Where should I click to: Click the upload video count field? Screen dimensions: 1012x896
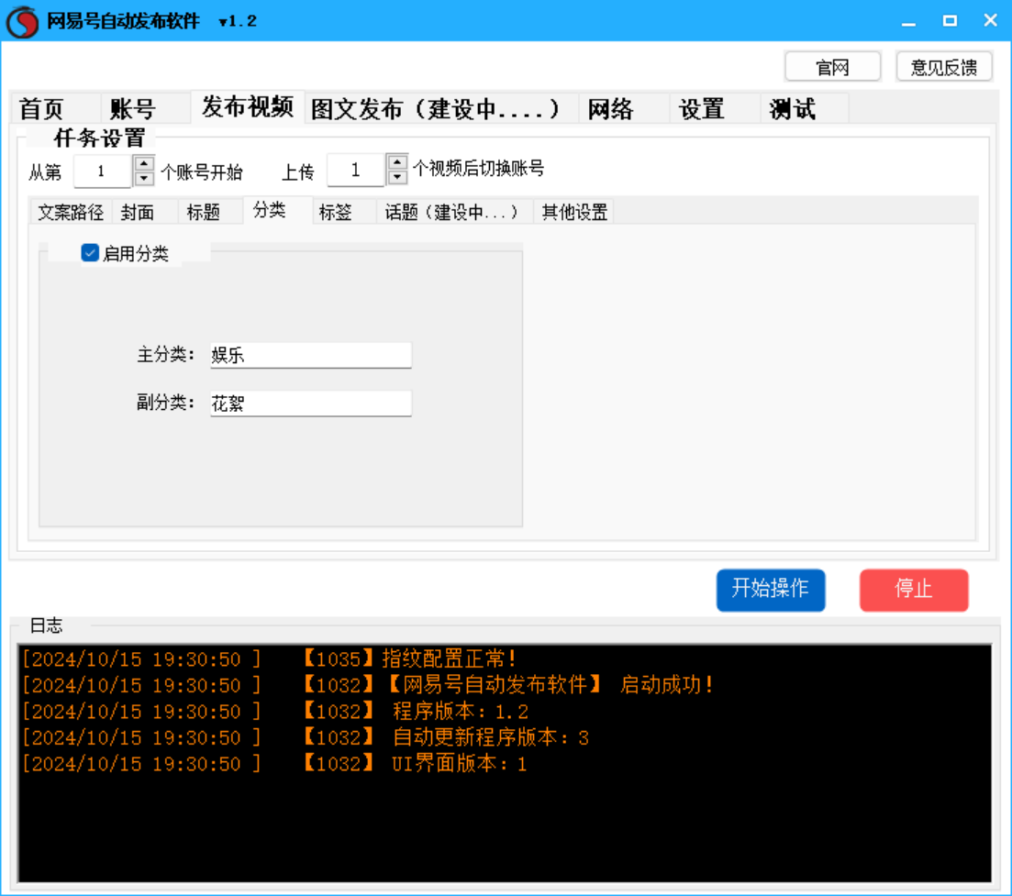[356, 170]
